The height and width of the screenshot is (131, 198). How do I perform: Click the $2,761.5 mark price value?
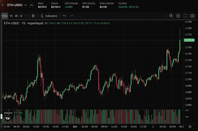(x=42, y=7)
